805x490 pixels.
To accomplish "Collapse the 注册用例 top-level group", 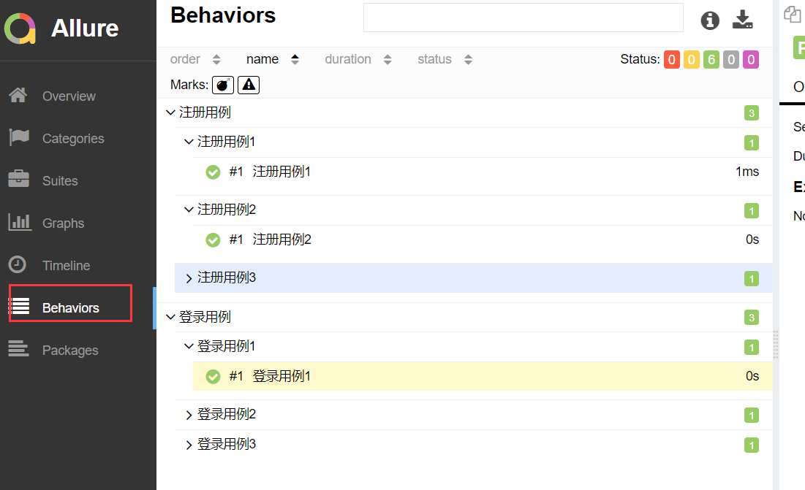I will click(x=171, y=113).
